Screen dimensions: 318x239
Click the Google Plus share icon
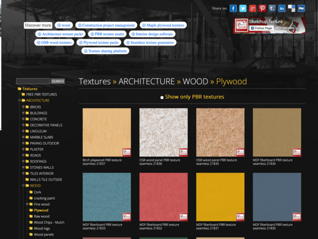tap(253, 8)
